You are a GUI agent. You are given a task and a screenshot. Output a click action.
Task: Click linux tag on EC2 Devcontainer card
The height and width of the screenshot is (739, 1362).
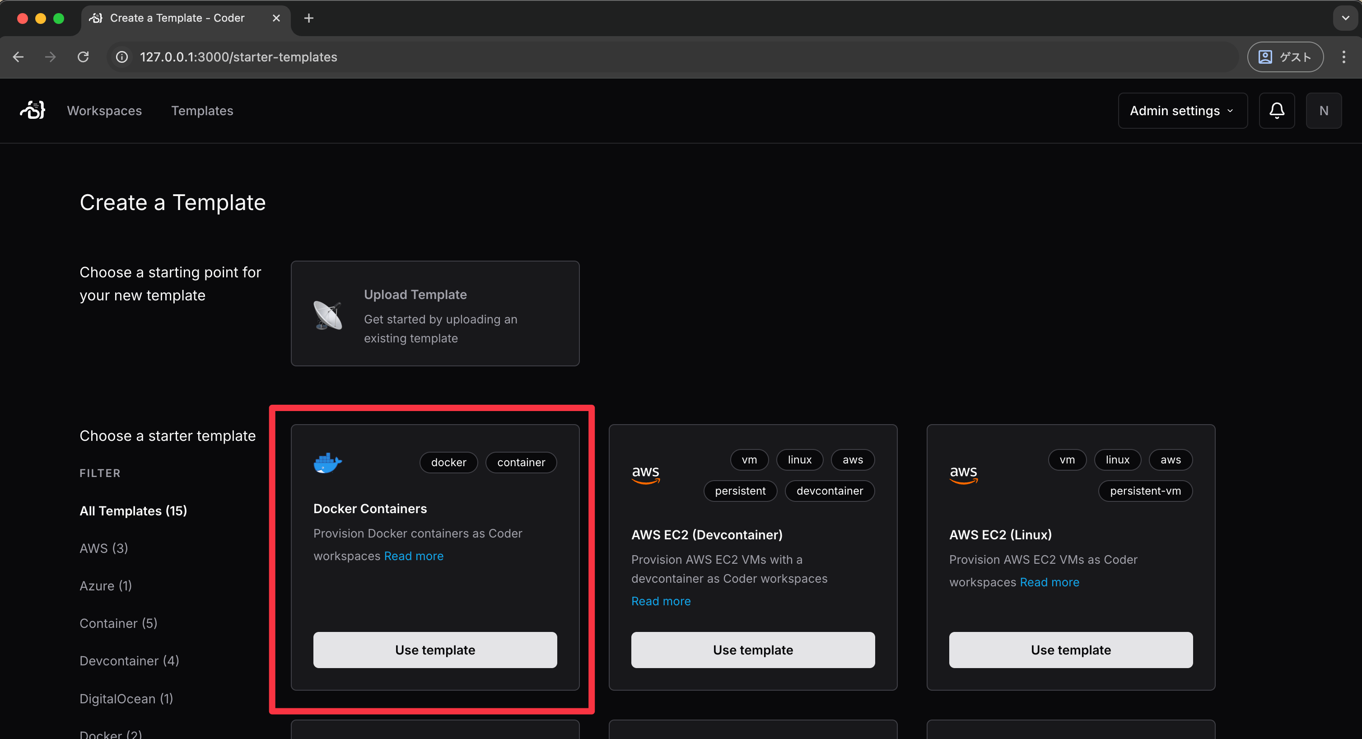(x=799, y=460)
